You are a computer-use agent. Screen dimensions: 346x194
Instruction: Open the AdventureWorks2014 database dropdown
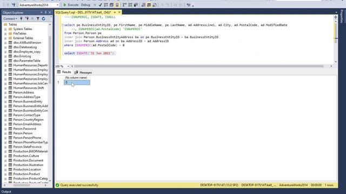coord(58,5)
